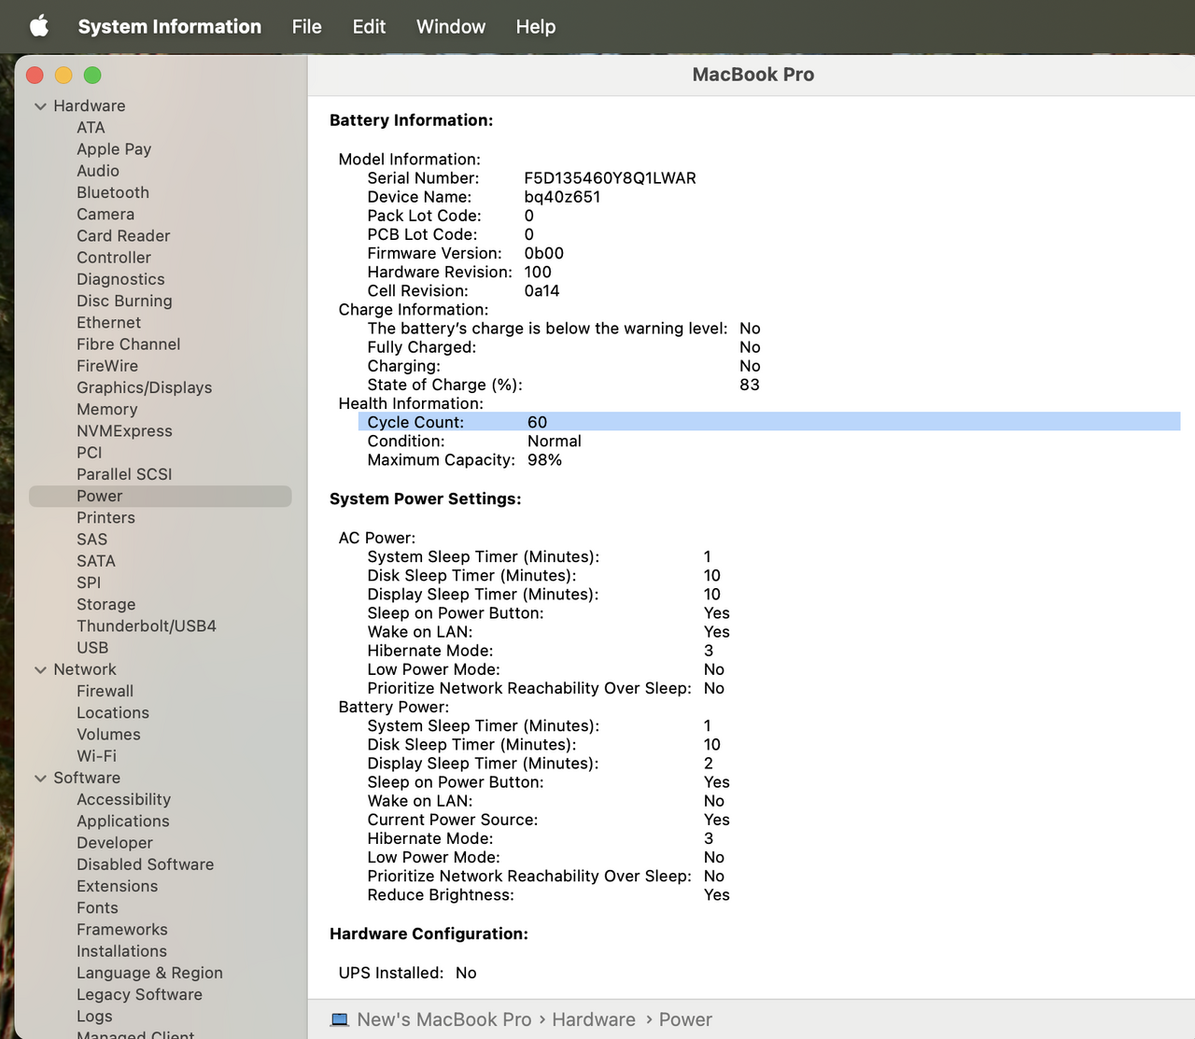This screenshot has width=1195, height=1039.
Task: Select Developer under Software
Action: click(115, 843)
